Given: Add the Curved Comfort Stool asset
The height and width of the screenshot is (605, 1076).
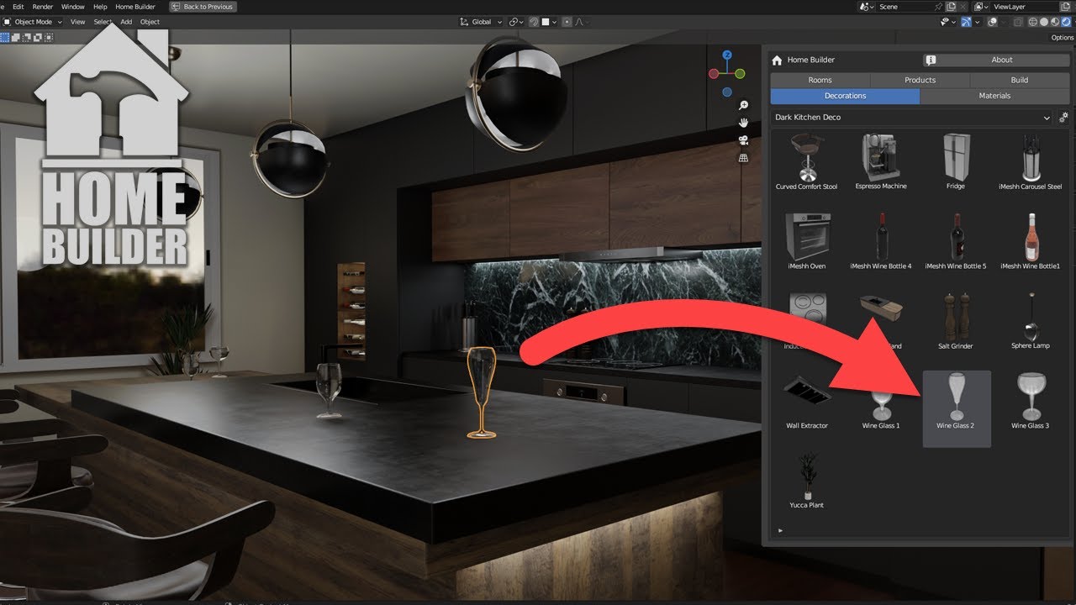Looking at the screenshot, I should tap(806, 162).
